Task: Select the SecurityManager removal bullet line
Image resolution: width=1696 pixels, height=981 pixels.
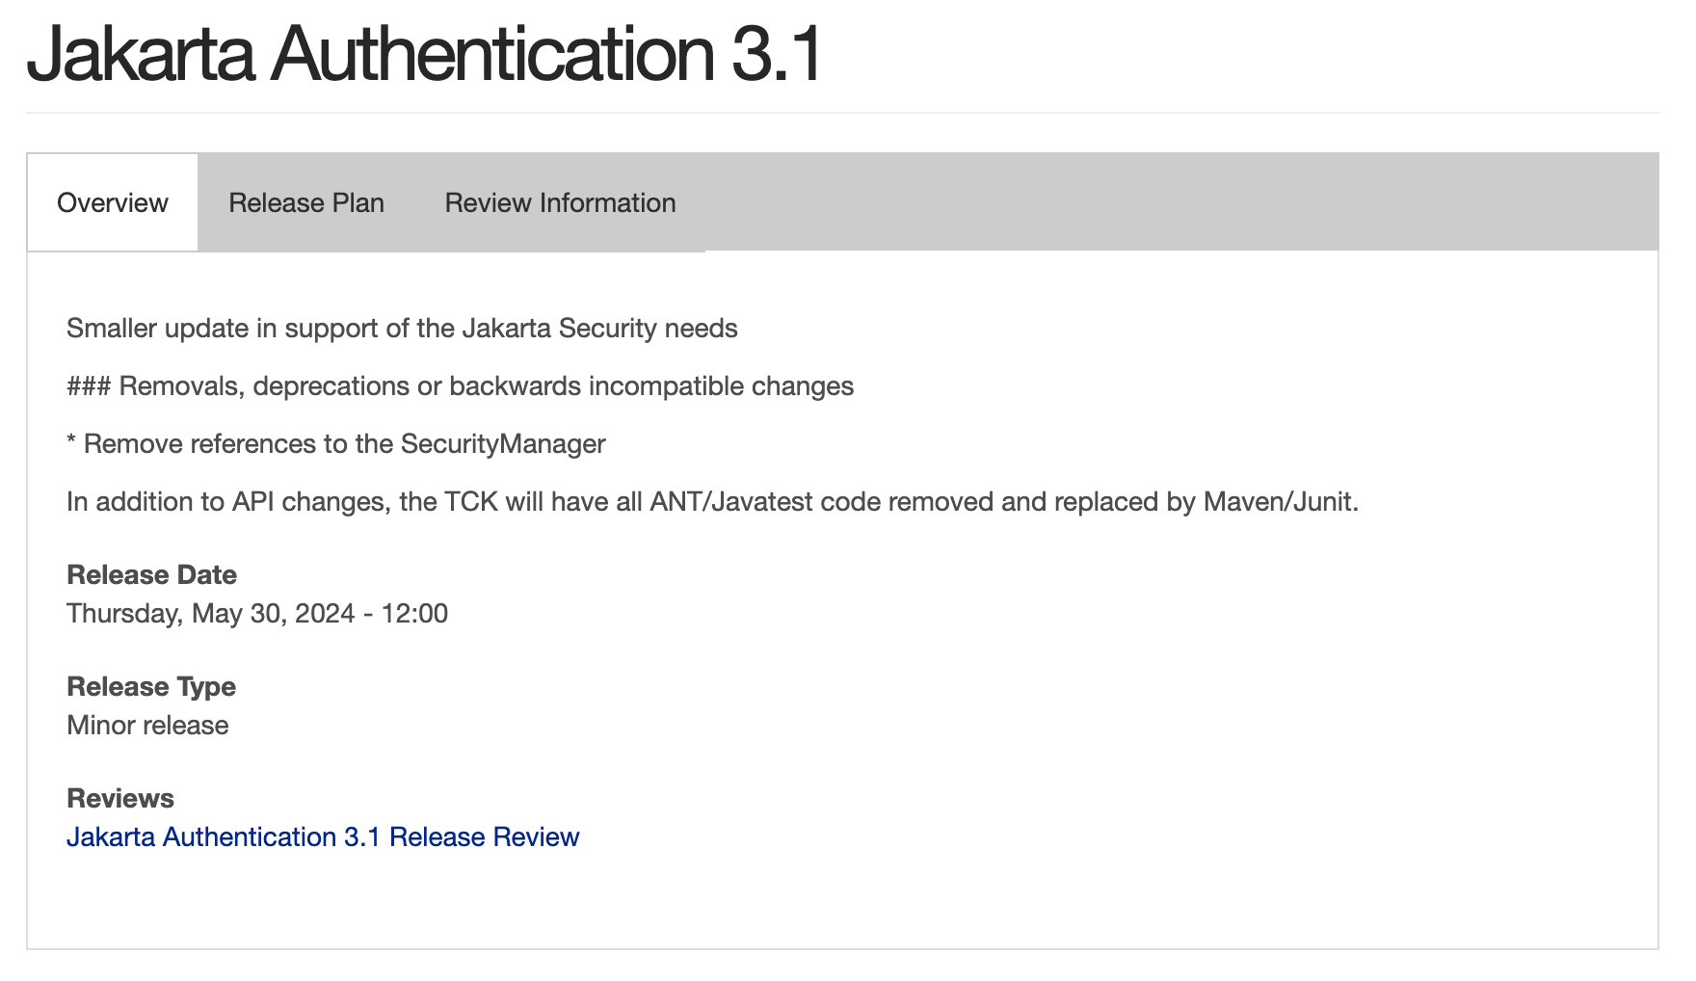Action: (x=335, y=443)
